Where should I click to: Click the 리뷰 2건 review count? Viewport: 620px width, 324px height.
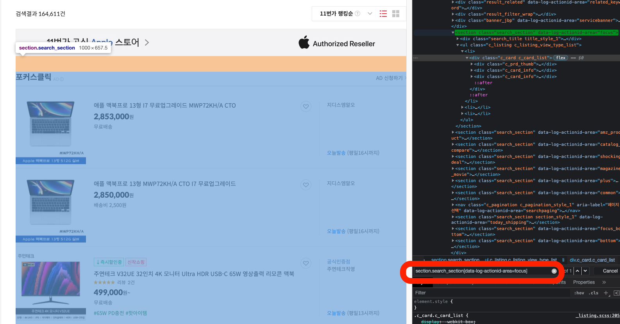coord(126,282)
